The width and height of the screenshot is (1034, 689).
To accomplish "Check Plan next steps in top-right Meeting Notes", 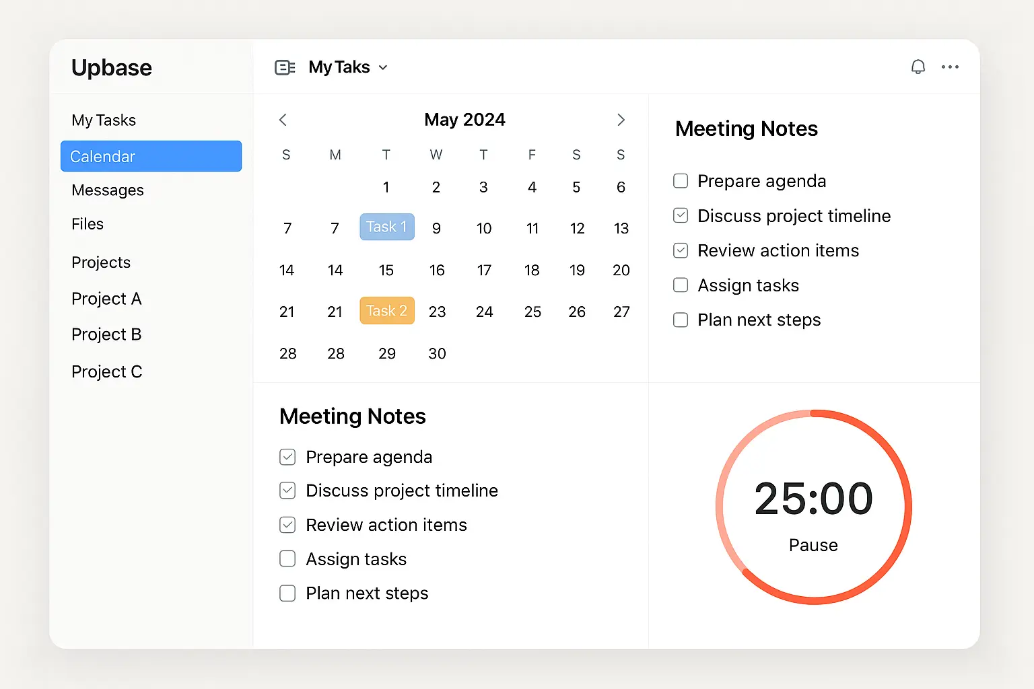I will (681, 320).
